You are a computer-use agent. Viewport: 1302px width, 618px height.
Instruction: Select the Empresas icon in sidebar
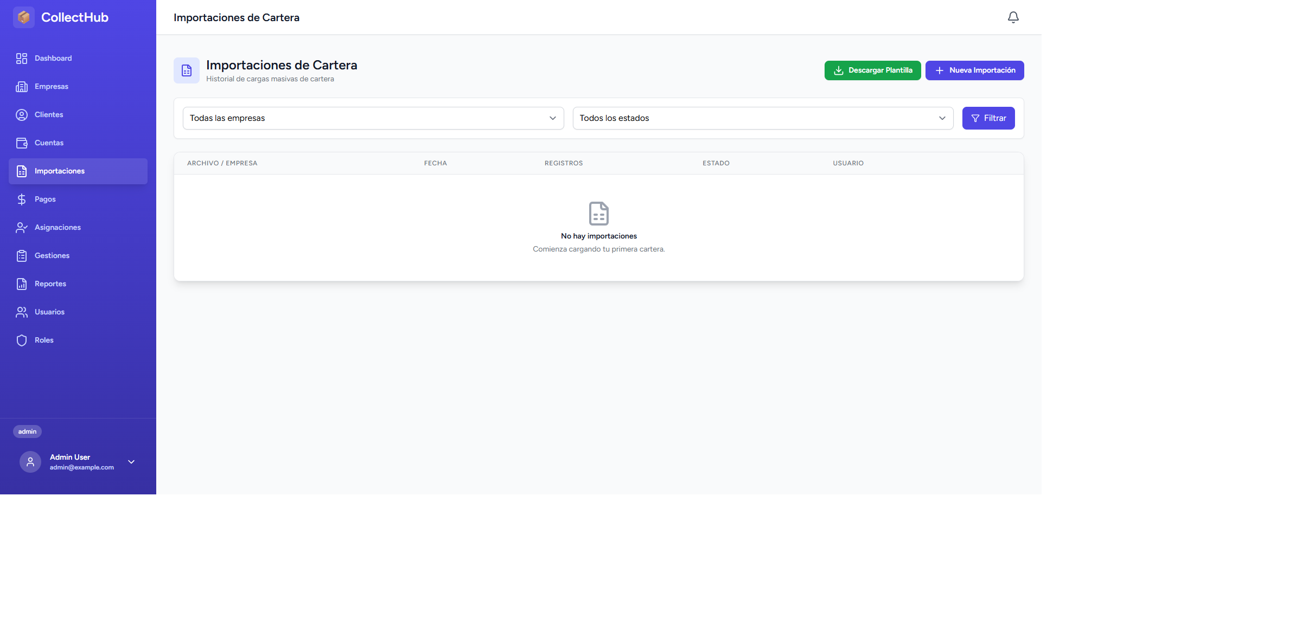22,86
